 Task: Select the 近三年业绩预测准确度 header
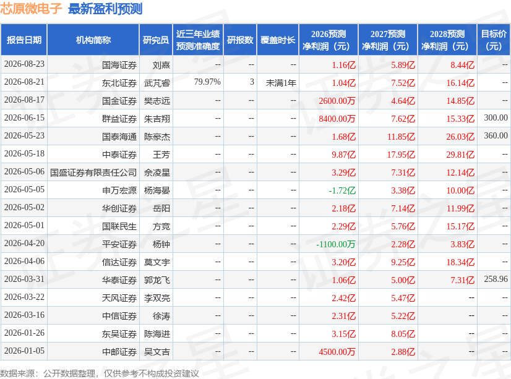[198, 40]
